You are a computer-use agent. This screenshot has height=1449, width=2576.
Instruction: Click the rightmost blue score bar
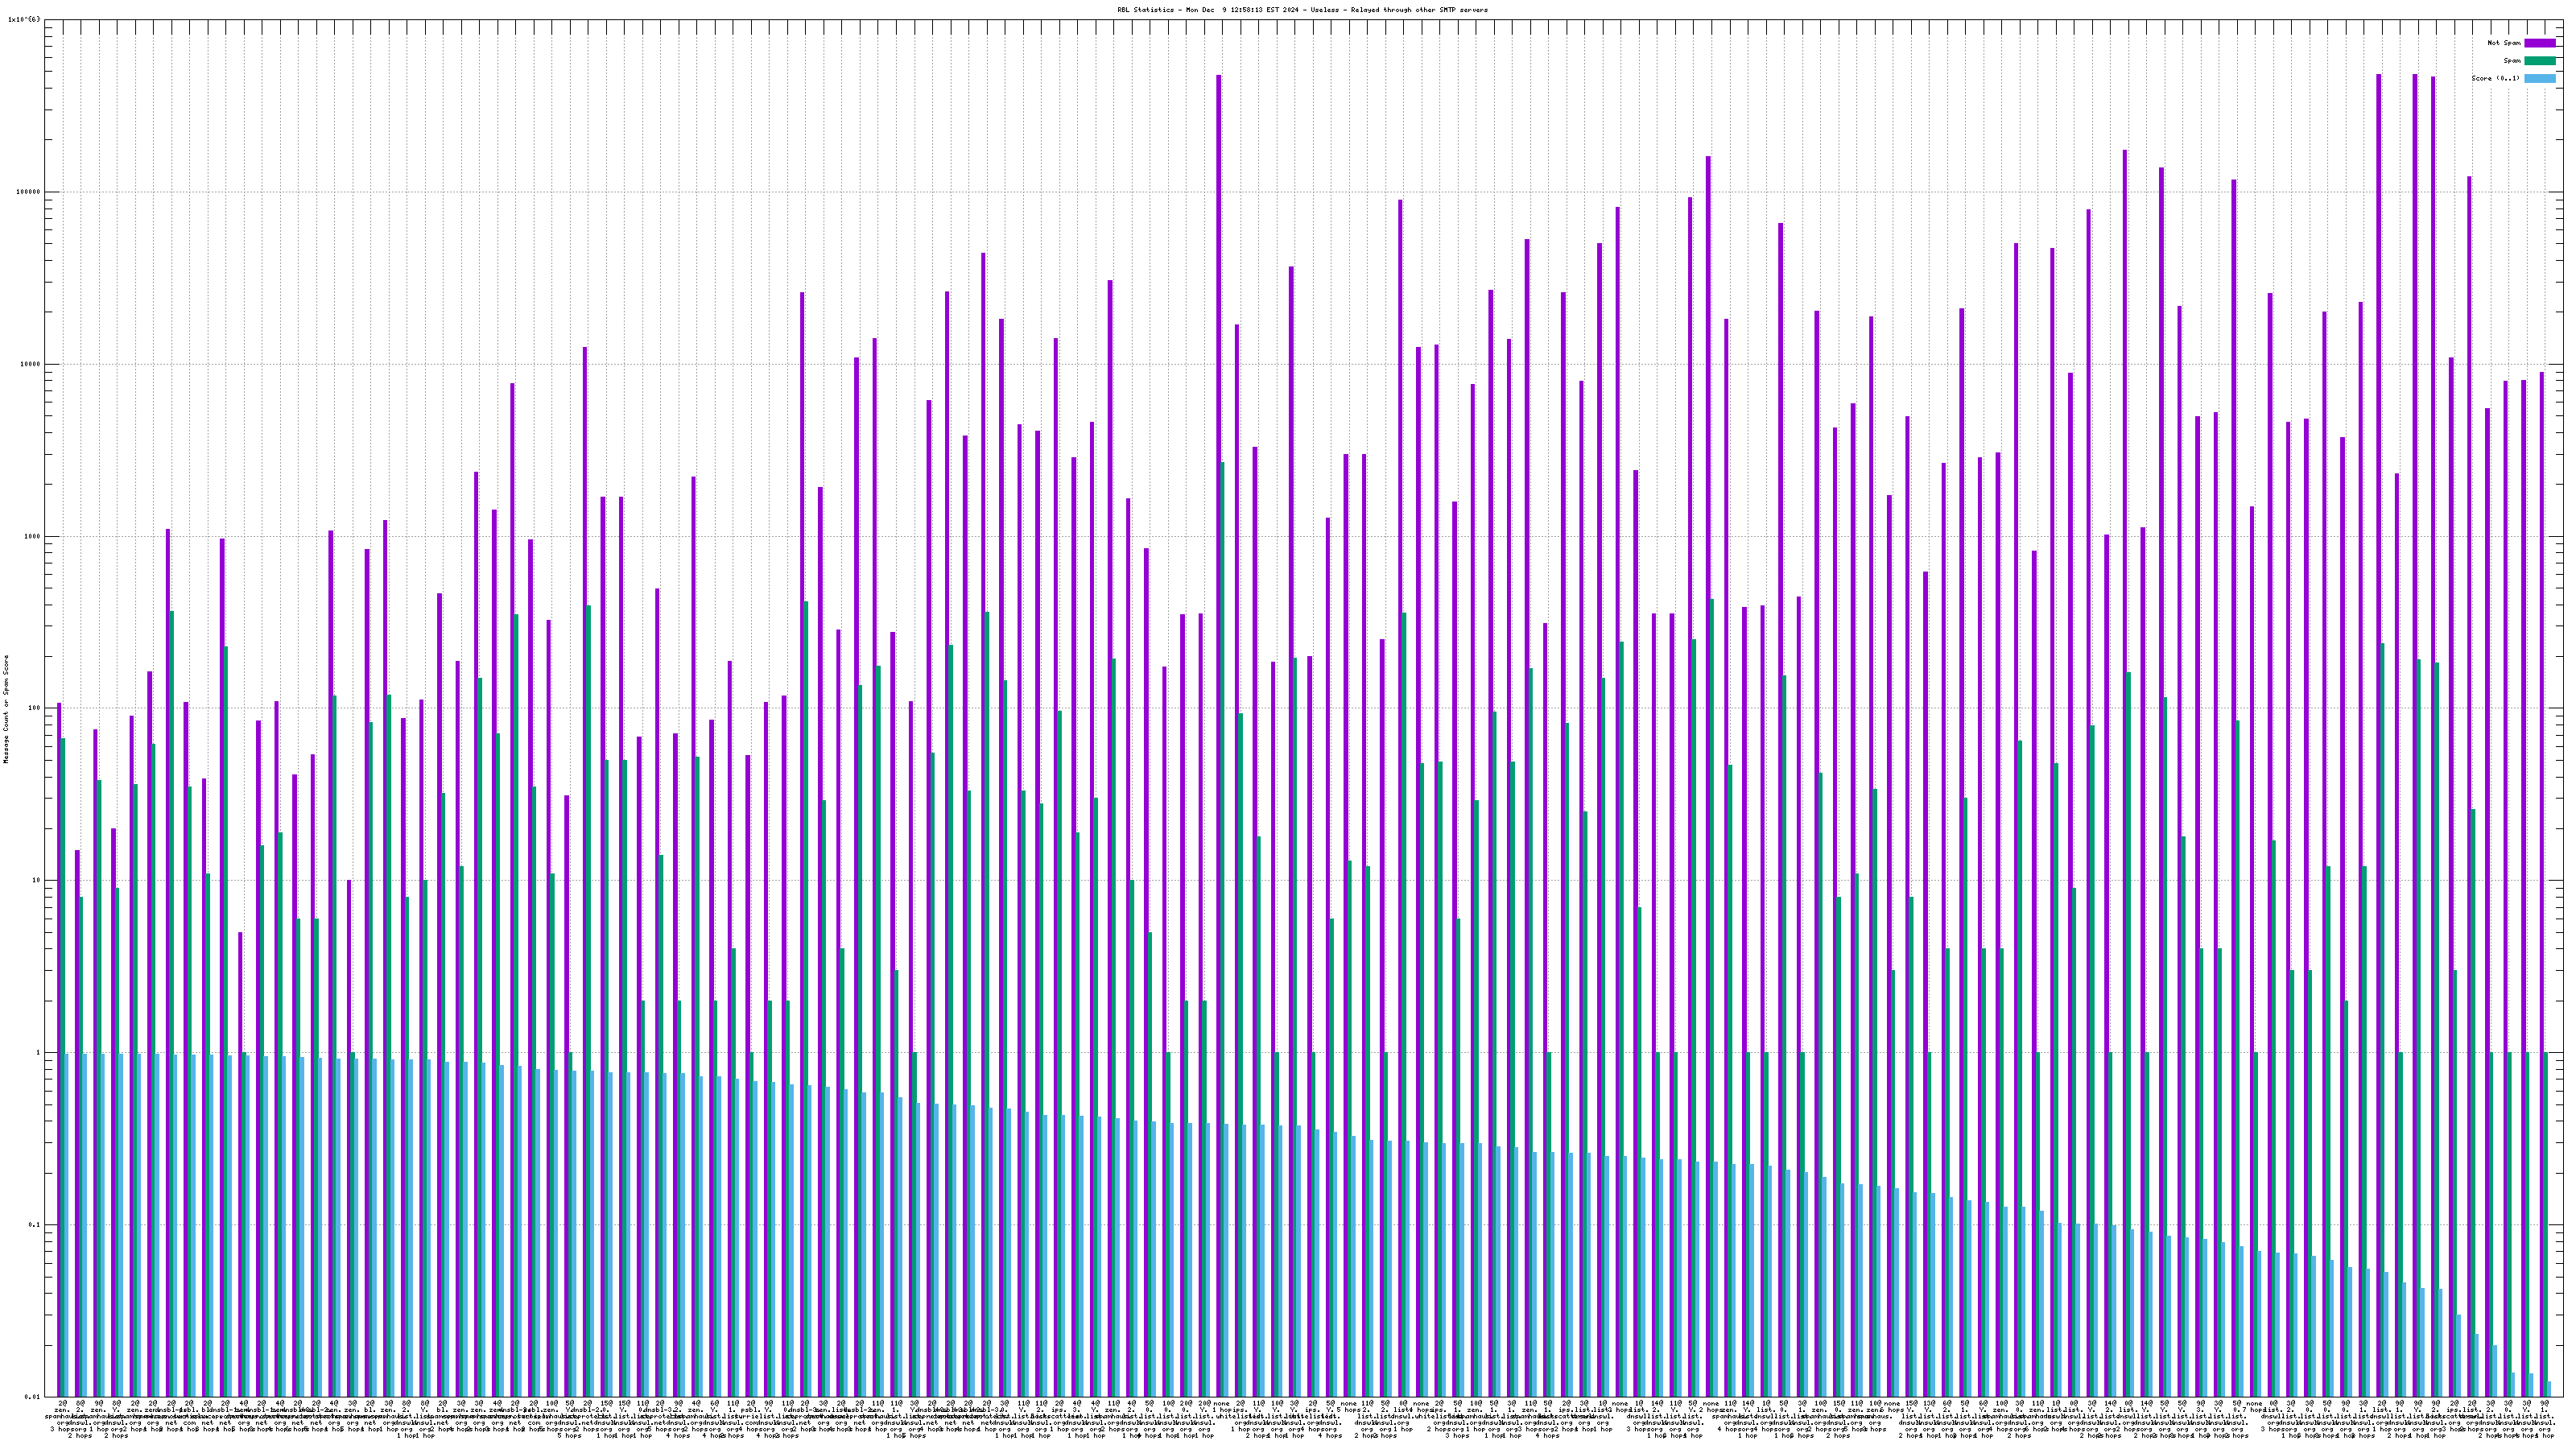coord(2549,1389)
